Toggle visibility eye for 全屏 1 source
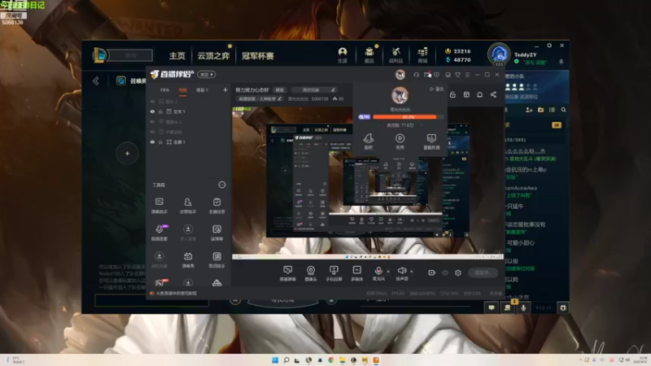 152,142
